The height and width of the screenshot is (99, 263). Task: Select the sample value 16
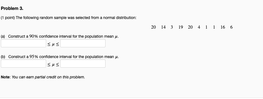(223, 27)
